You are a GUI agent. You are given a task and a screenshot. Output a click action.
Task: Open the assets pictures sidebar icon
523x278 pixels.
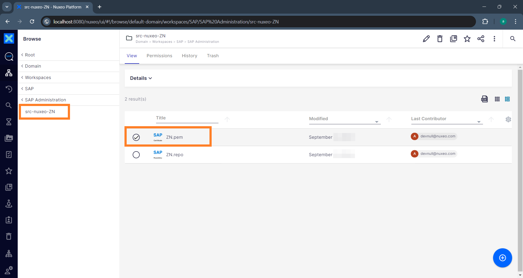[9, 138]
